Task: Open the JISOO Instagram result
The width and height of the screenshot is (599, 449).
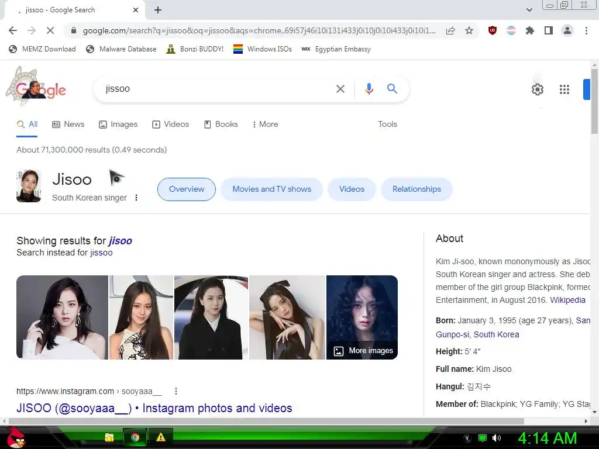Action: coord(154,408)
